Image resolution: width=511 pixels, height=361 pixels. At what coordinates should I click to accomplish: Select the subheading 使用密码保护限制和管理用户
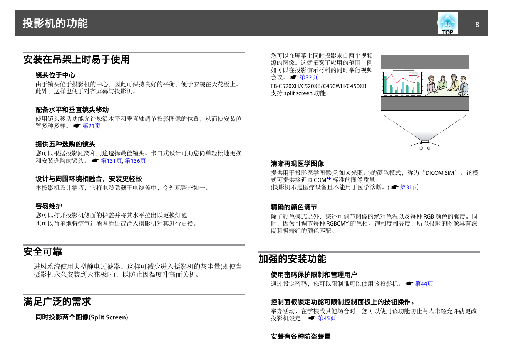point(314,275)
